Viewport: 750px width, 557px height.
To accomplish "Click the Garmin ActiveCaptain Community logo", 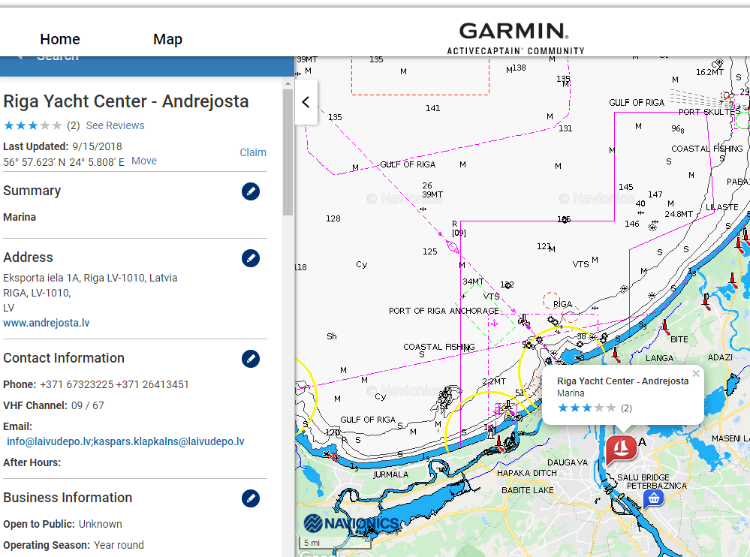I will 515,38.
